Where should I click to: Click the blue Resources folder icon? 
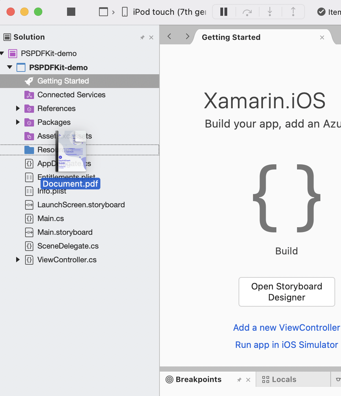tap(29, 150)
